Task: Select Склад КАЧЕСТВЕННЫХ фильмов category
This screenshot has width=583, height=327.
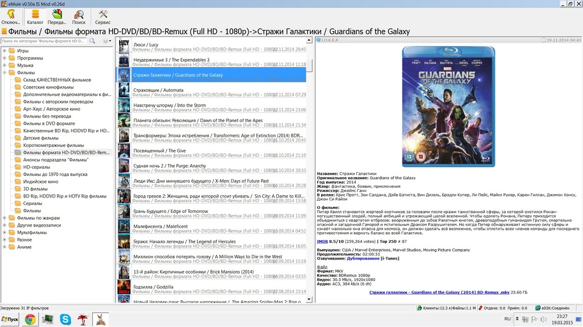Action: [57, 80]
